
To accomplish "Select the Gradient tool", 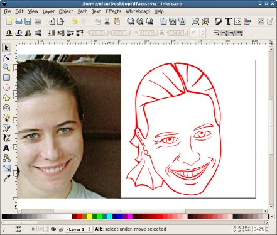I will [x=6, y=168].
